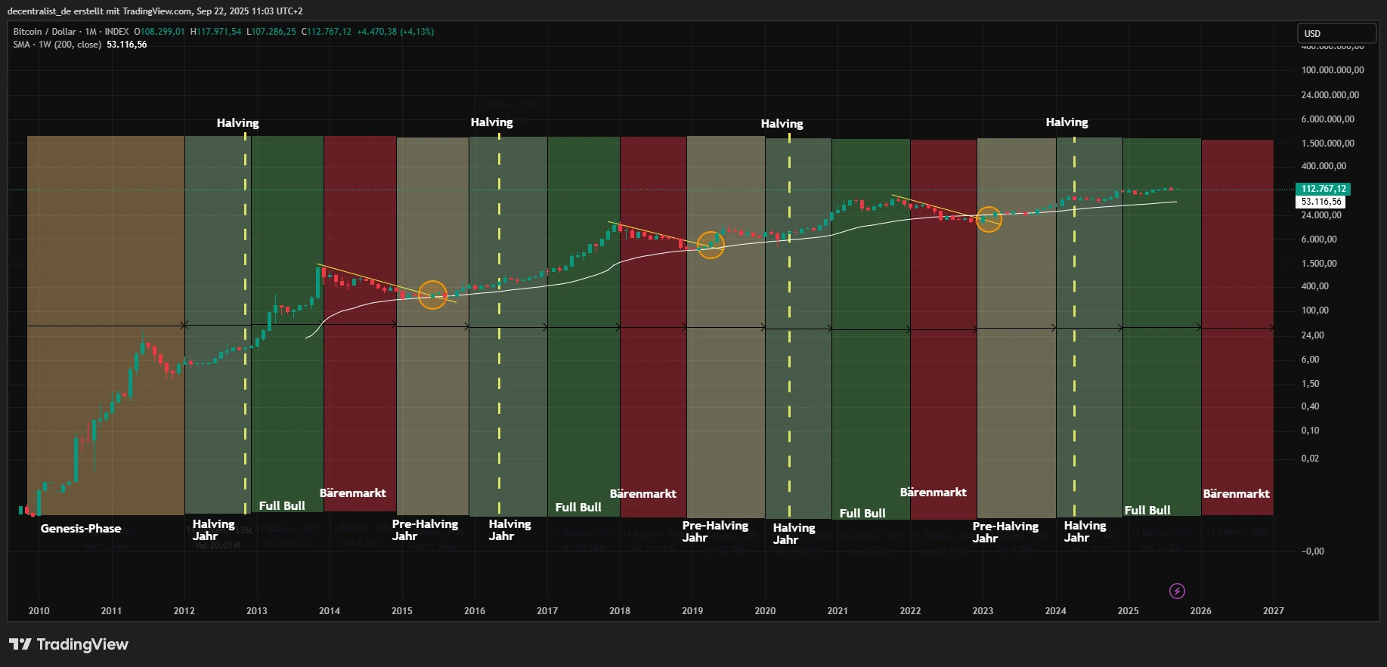Screen dimensions: 1387x667
Task: Click the 2027 year label on time axis
Action: point(1274,611)
